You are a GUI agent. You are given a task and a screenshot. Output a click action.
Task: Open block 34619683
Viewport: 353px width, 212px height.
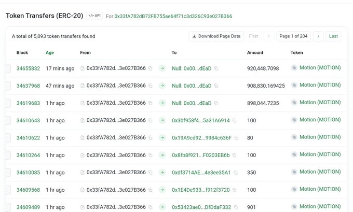pyautogui.click(x=28, y=103)
